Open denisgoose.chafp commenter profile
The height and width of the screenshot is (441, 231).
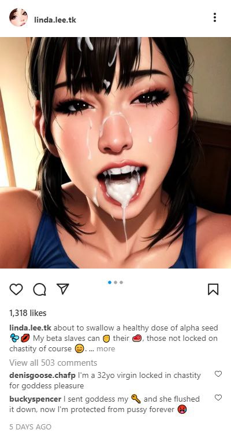click(x=42, y=376)
